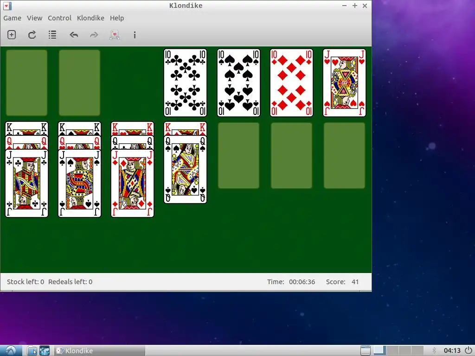475x356 pixels.
Task: Select the 10 of clubs on foundation
Action: tap(186, 83)
